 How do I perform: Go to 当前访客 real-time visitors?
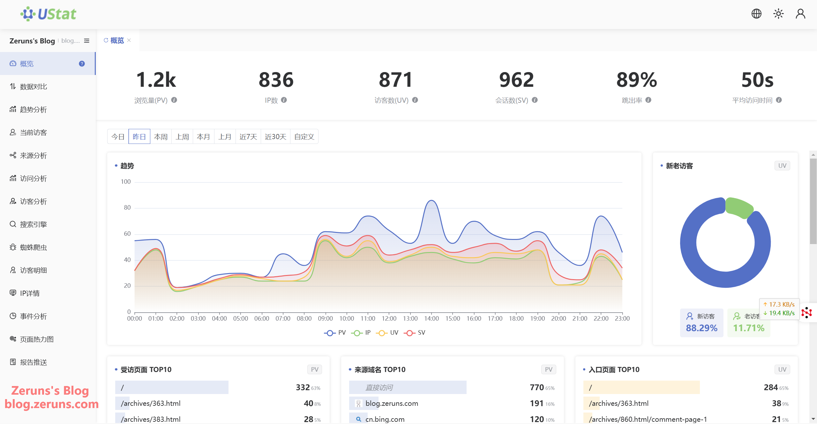(34, 132)
